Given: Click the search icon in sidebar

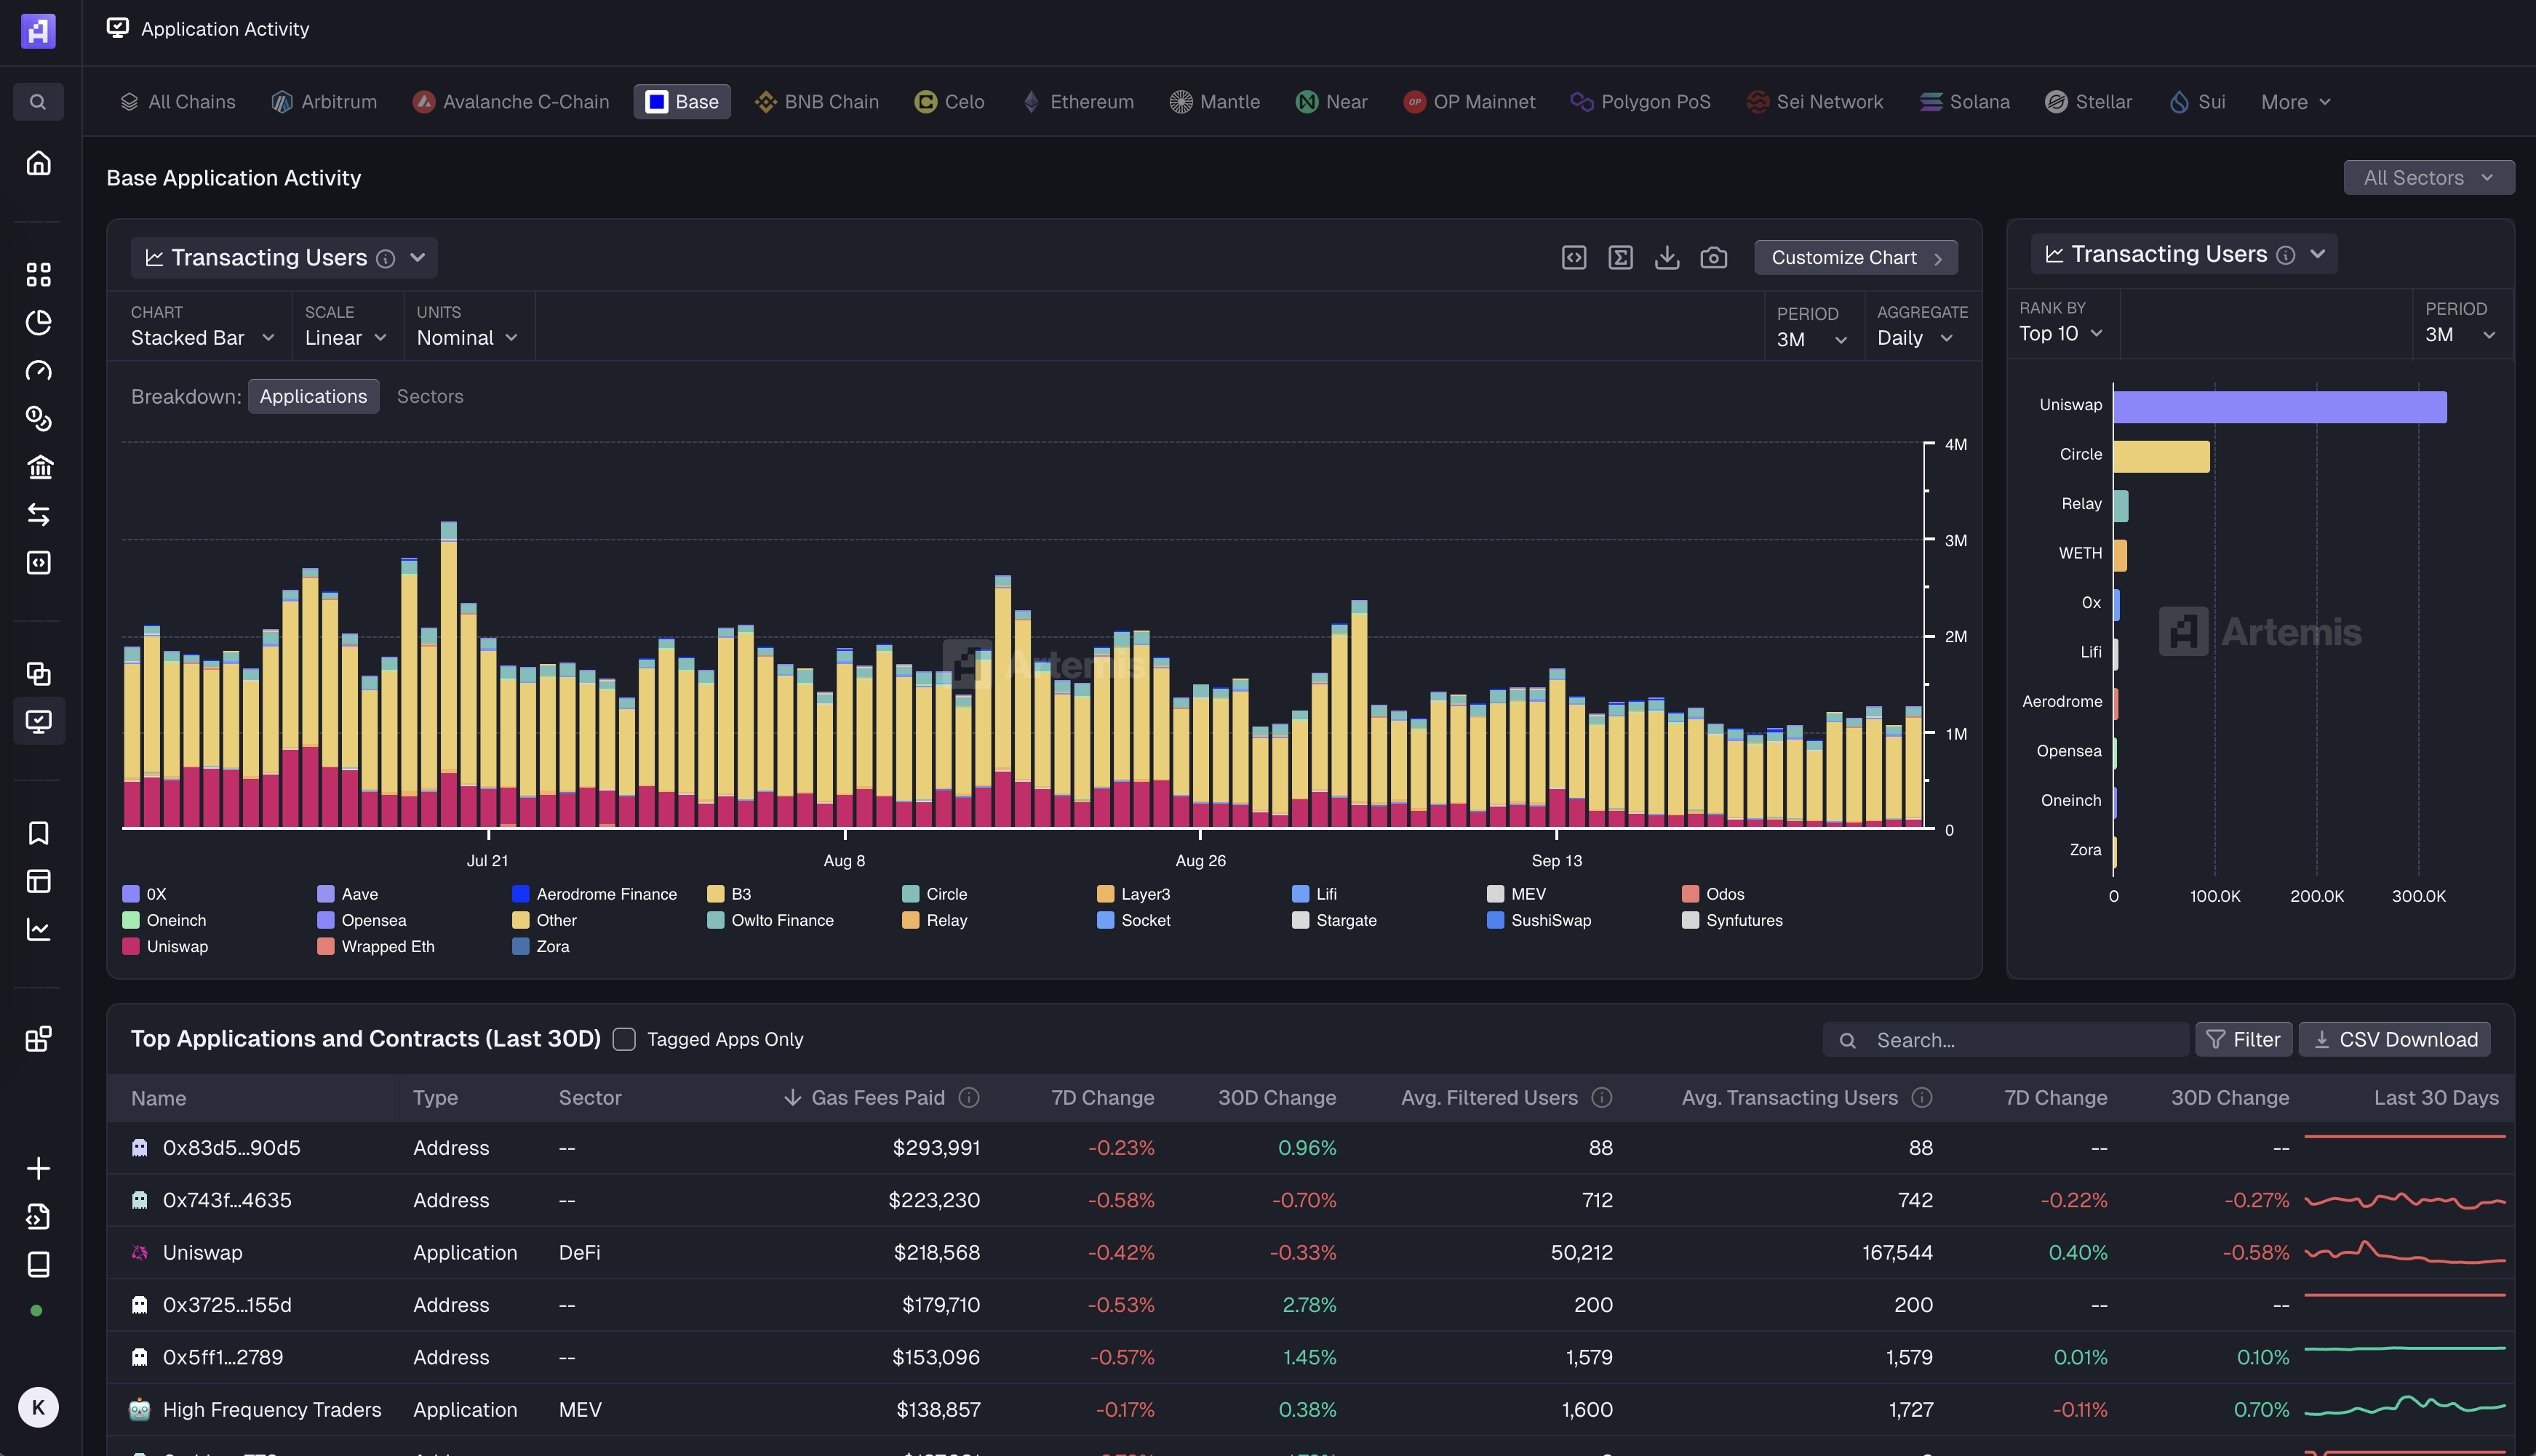Looking at the screenshot, I should (38, 102).
